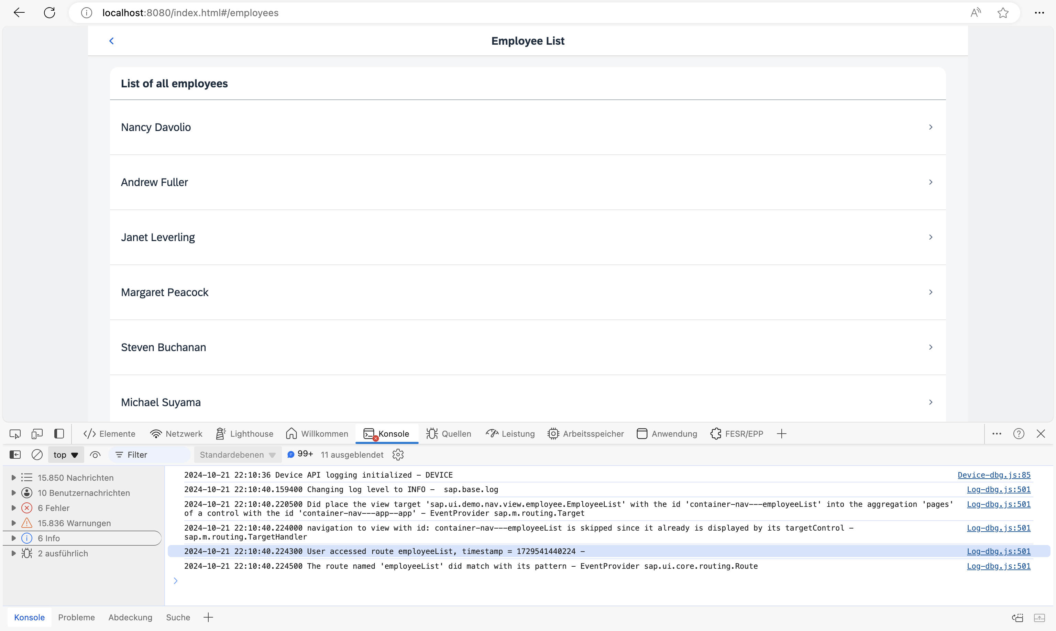Close the DevTools panel

tap(1041, 434)
